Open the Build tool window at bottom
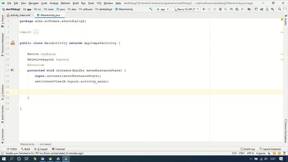Image resolution: width=288 pixels, height=162 pixels. (x=26, y=149)
